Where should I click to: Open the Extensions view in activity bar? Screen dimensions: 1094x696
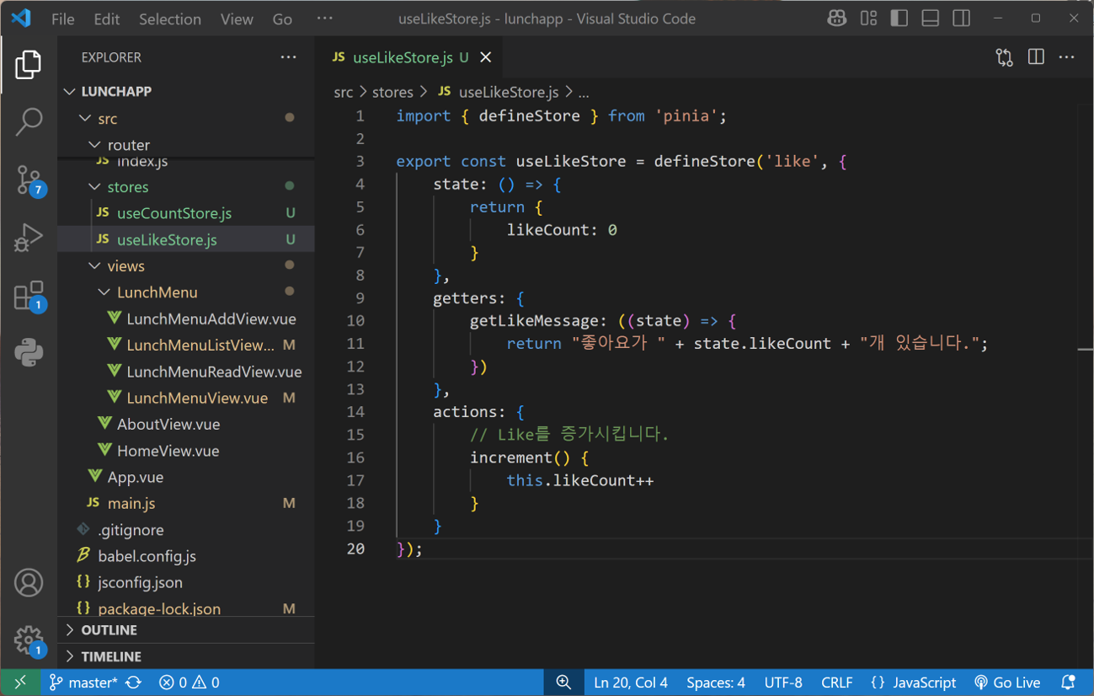click(x=29, y=296)
